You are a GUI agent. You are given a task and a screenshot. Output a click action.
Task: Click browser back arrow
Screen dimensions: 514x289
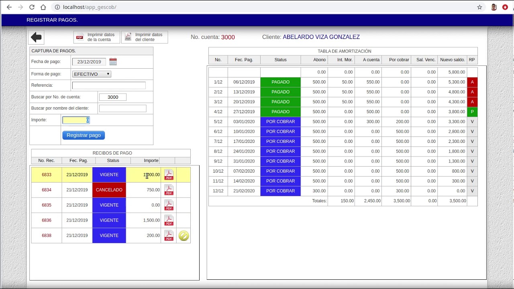point(9,7)
